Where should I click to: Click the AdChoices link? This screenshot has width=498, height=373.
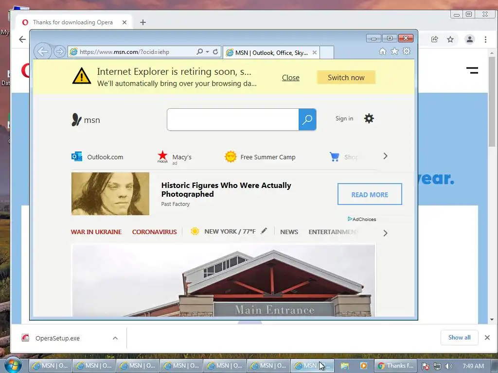pyautogui.click(x=362, y=219)
